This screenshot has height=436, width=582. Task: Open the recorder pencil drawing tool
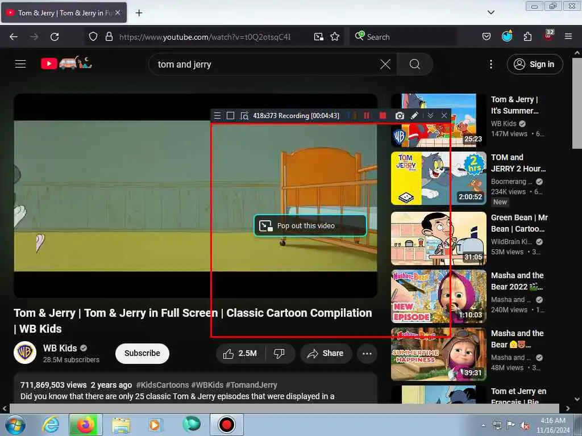(x=414, y=116)
